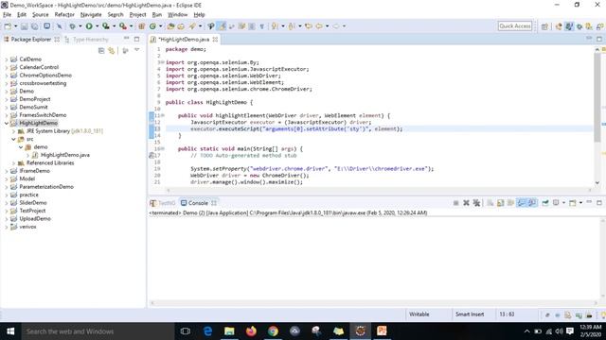Viewport: 606px width, 340px height.
Task: Select HighLightDemo.java in the package tree
Action: pos(65,155)
